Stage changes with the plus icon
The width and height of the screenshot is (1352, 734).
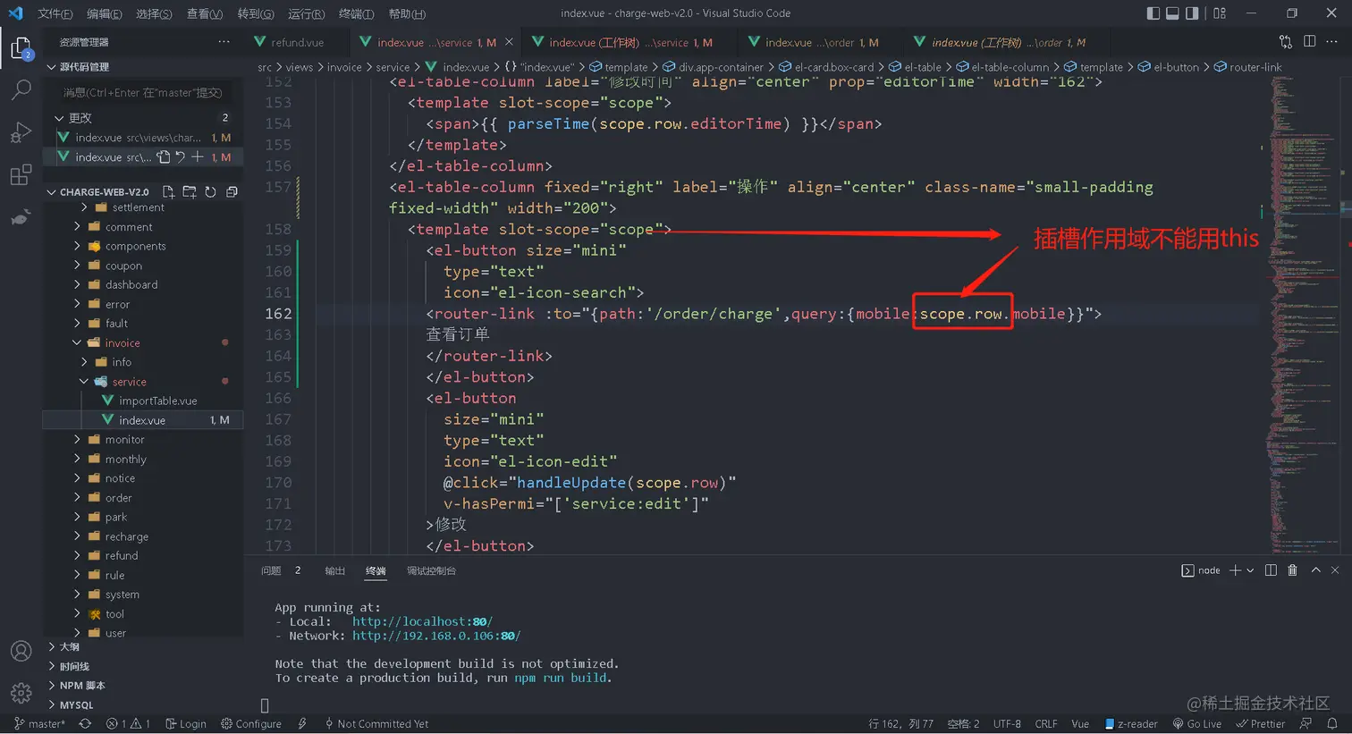tap(198, 157)
